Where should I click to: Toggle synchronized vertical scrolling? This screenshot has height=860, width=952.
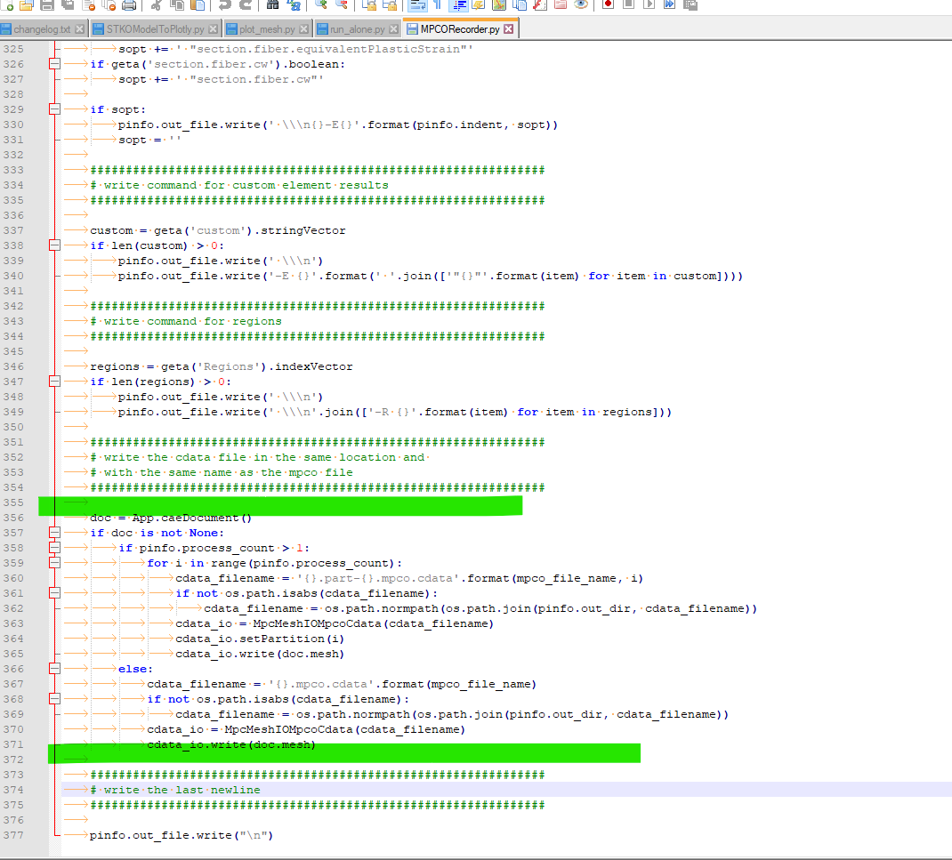368,4
